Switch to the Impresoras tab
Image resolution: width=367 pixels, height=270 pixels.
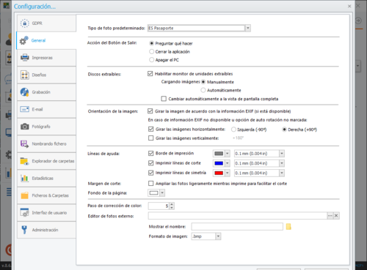[46, 58]
